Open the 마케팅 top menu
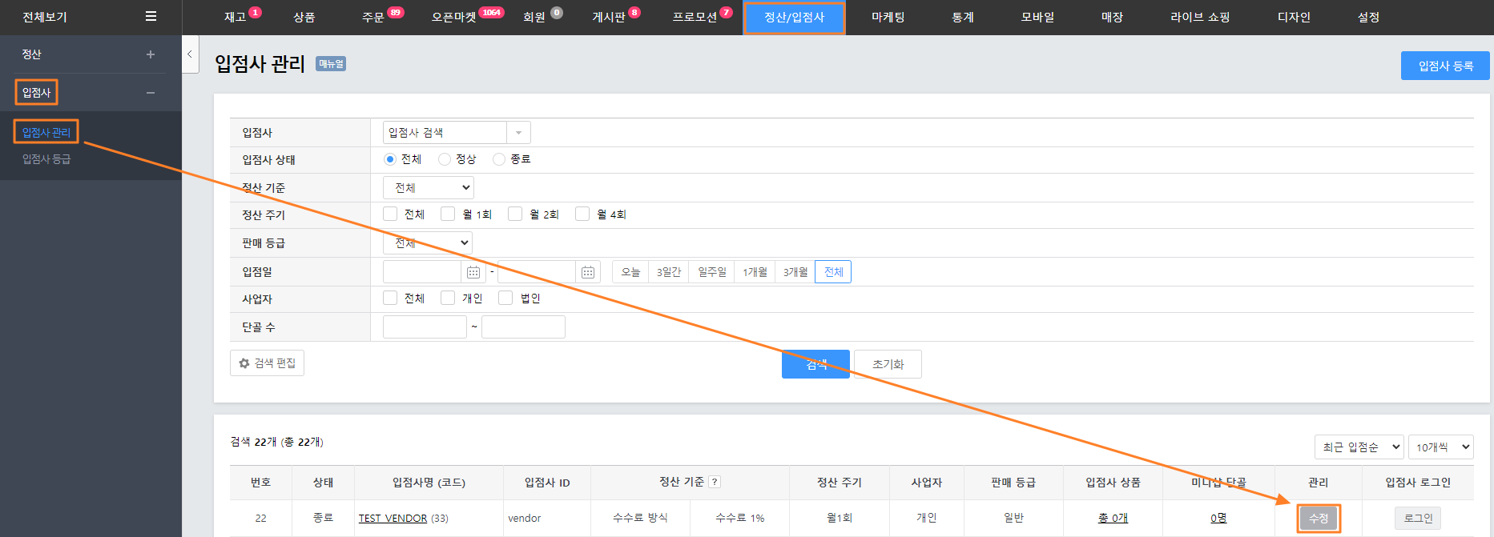Screen dimensions: 1494x537 [x=888, y=17]
